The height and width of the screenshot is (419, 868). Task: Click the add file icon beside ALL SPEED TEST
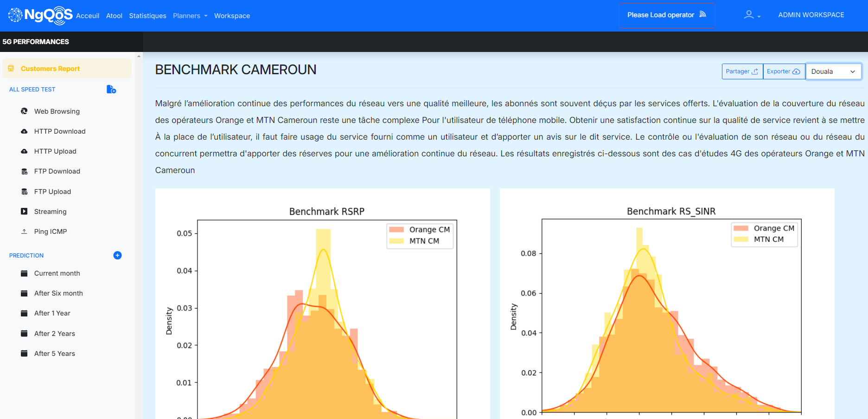click(x=111, y=89)
